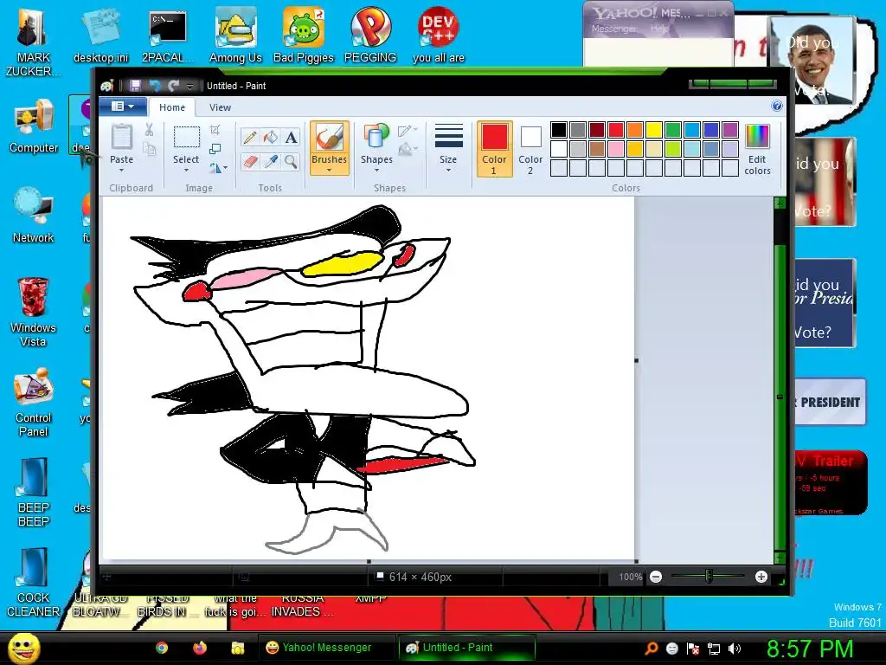Select the Pencil tool in Paint
This screenshot has height=665, width=886.
250,138
